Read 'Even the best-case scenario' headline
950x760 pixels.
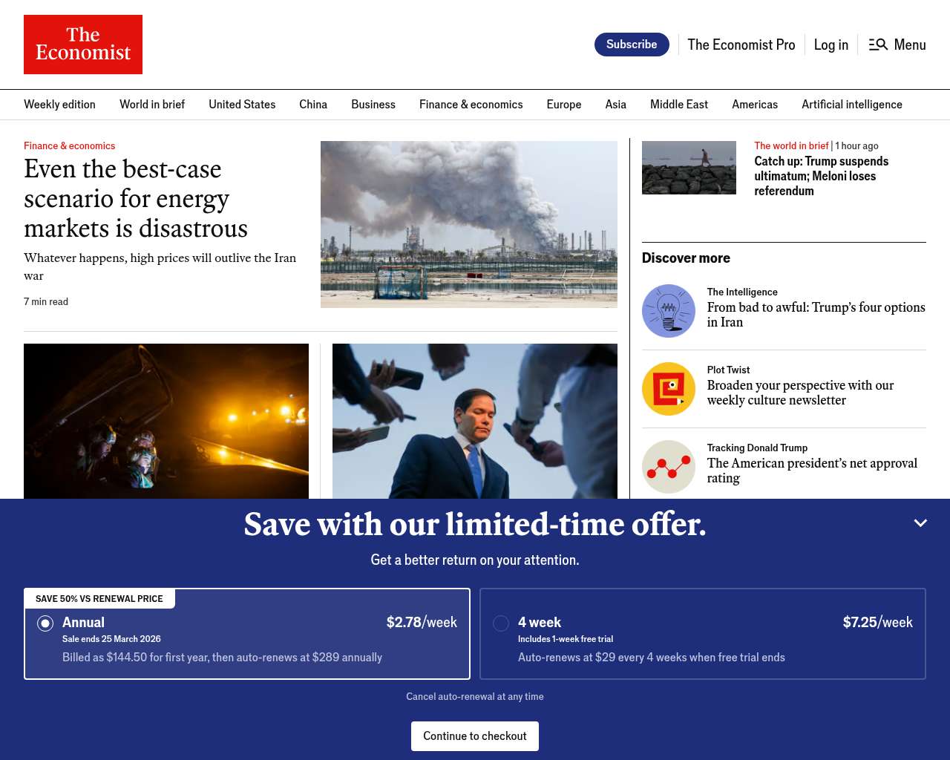(136, 199)
